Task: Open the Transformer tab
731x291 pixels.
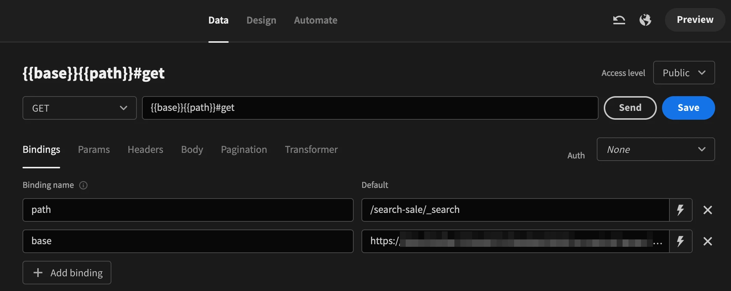Action: tap(311, 150)
